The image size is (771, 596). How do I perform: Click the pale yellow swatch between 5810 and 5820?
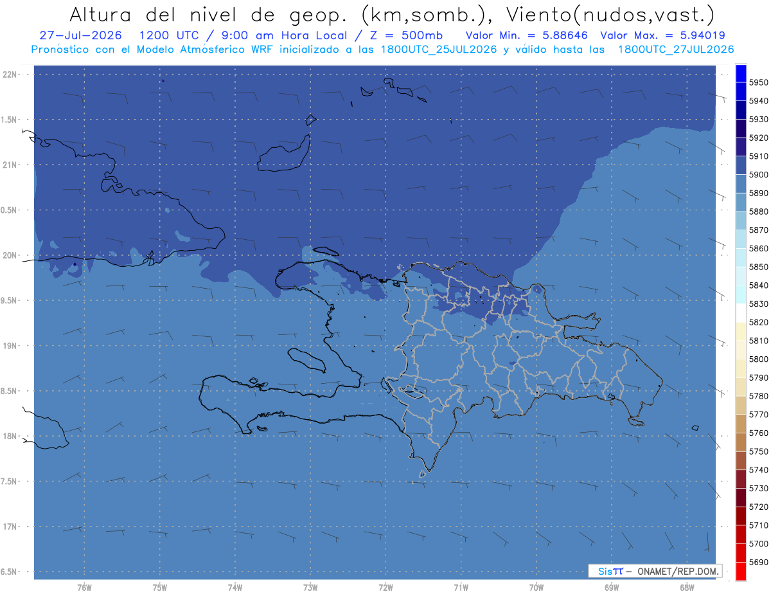tap(741, 331)
